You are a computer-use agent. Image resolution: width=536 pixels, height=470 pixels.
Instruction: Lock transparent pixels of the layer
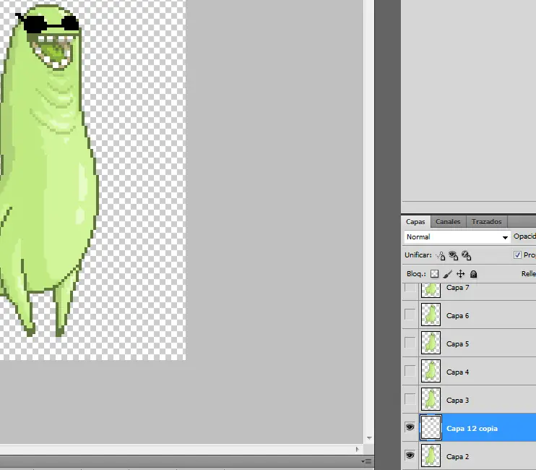click(434, 274)
